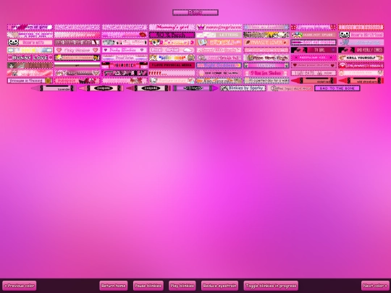Click the purple 'silliness' crayon blinkie
391x293 pixels.
click(195, 88)
